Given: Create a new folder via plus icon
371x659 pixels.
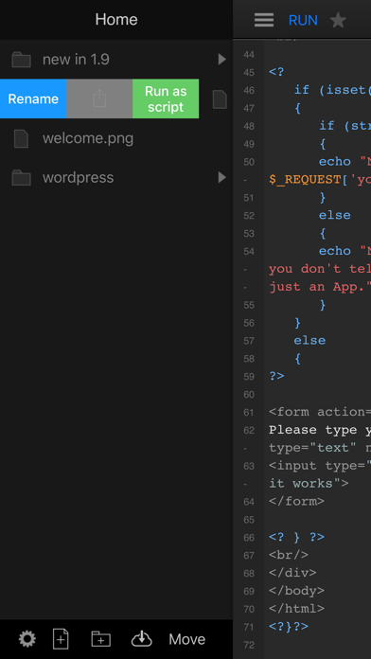Looking at the screenshot, I should pos(101,639).
